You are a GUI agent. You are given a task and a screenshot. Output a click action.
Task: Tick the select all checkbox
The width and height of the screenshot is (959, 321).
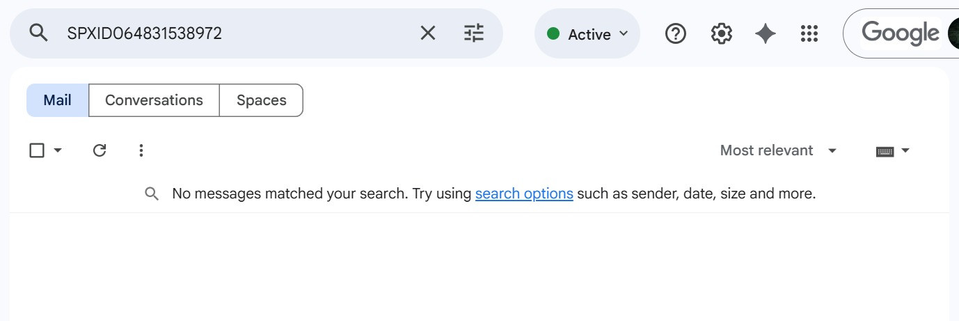pyautogui.click(x=37, y=150)
